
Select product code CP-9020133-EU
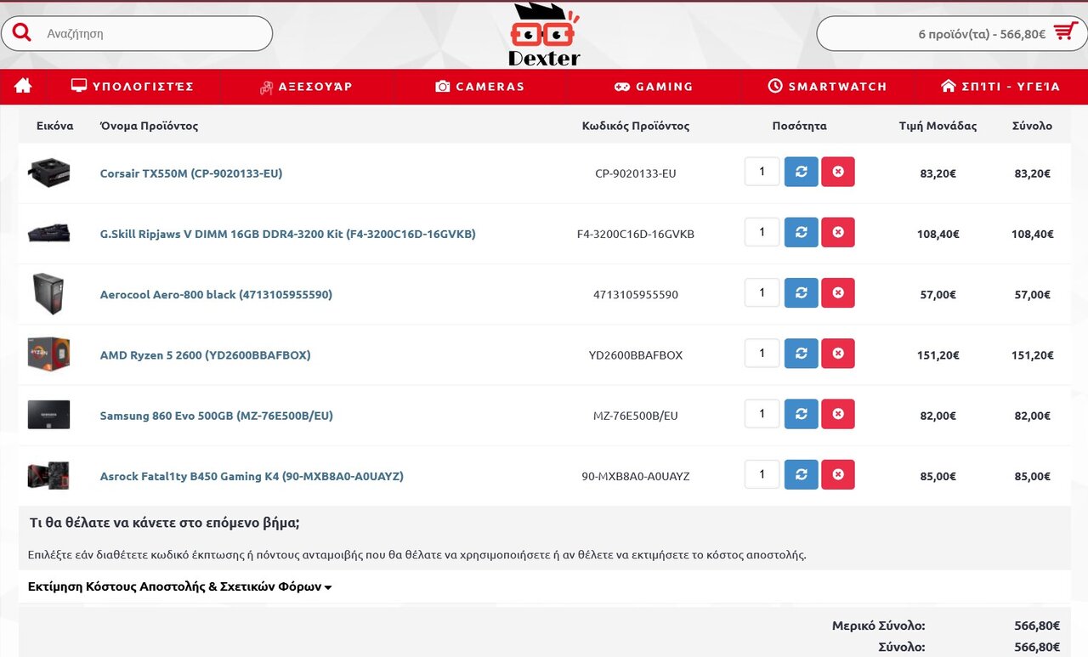636,173
